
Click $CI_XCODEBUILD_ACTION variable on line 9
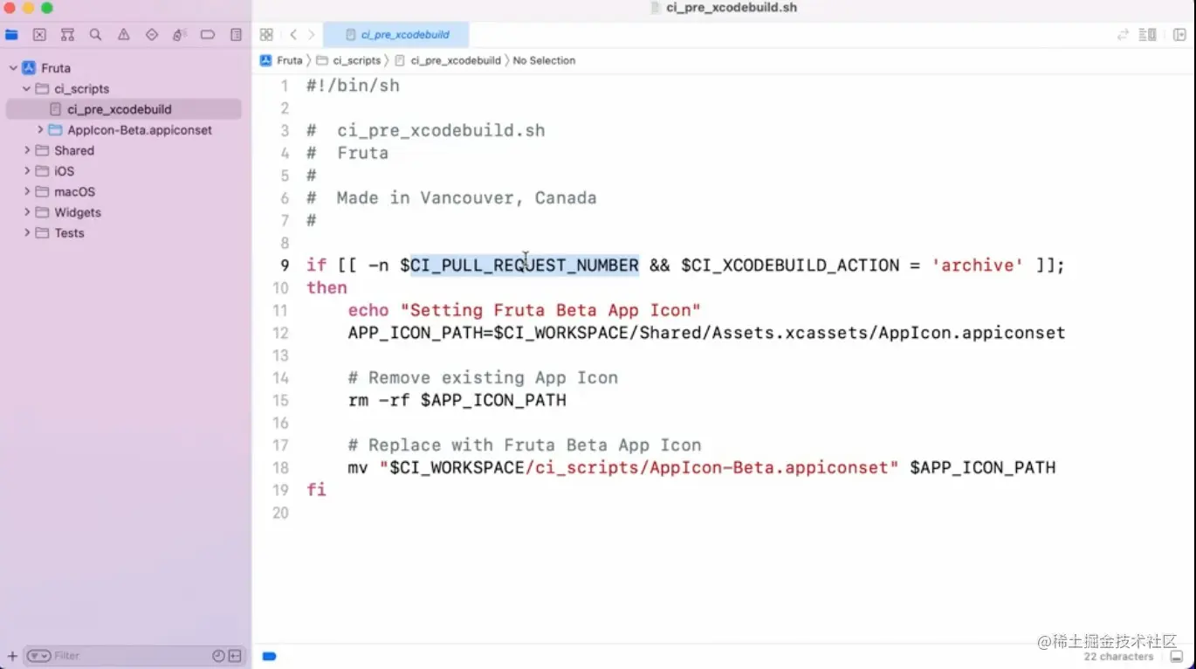[790, 266]
